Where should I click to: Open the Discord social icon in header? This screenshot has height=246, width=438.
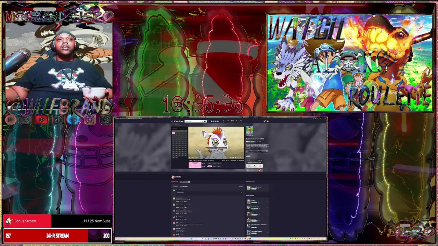(x=211, y=121)
